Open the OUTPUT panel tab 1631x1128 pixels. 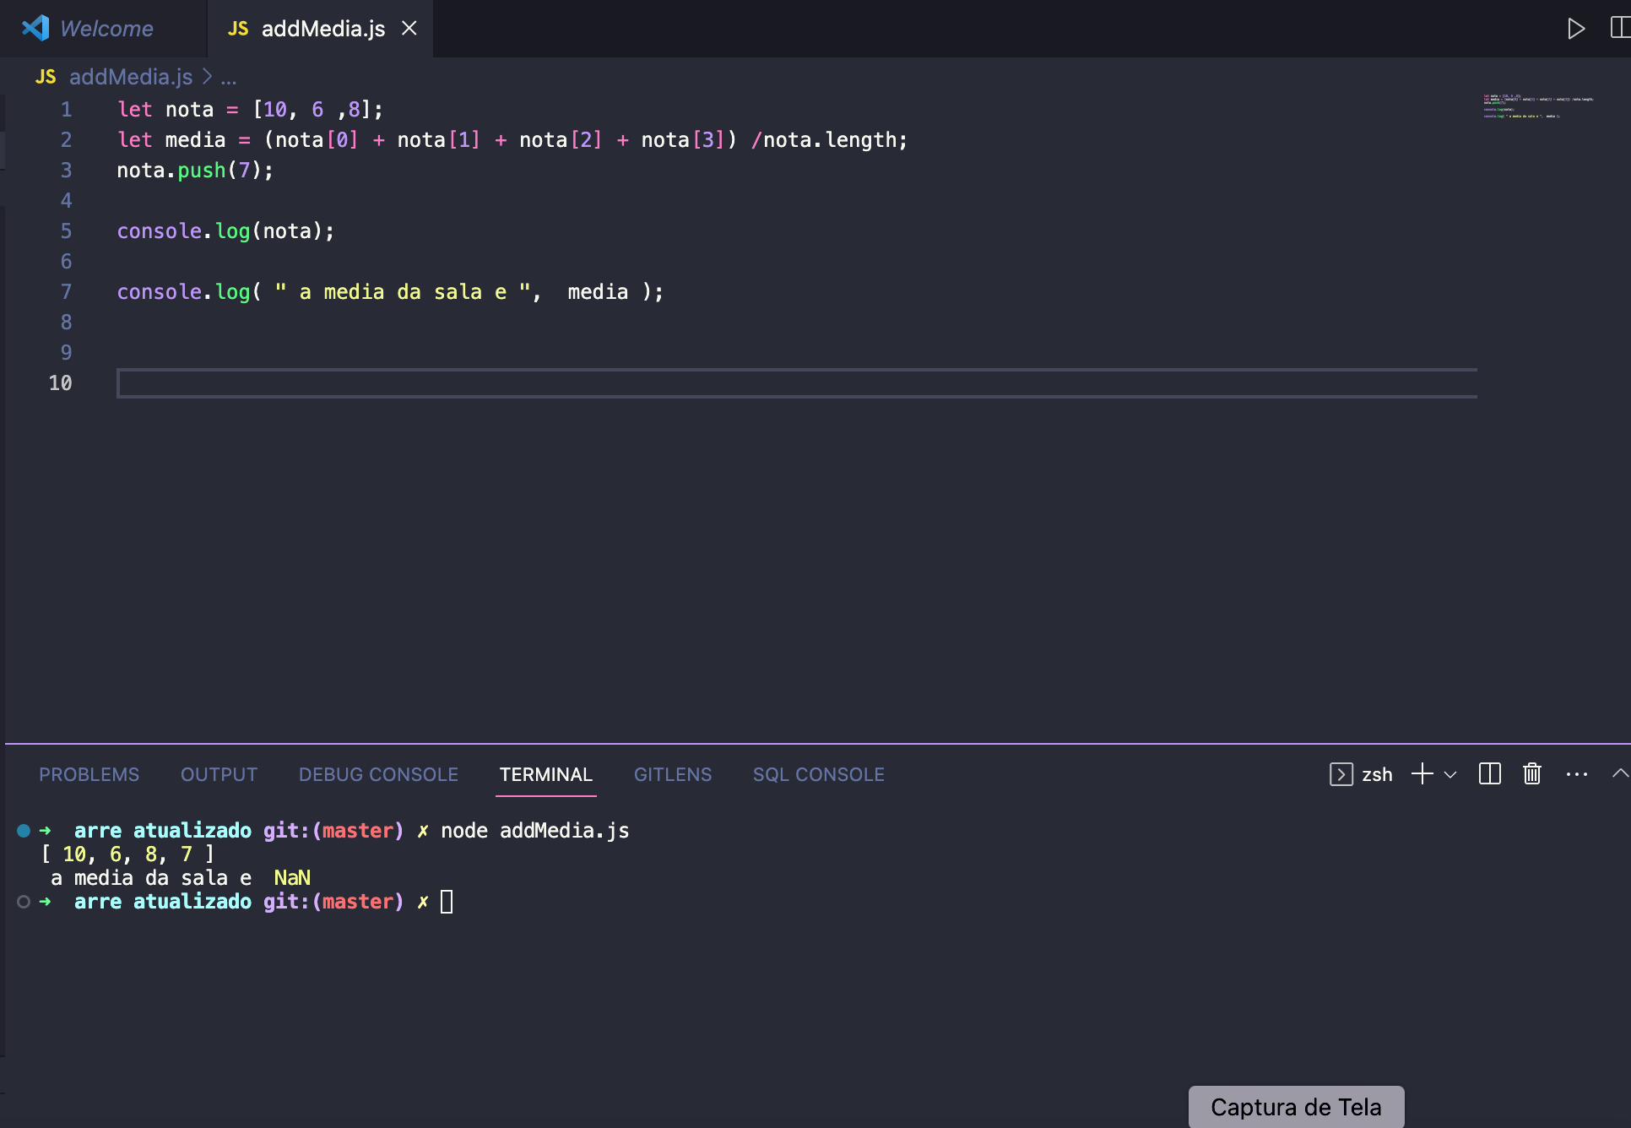click(219, 774)
